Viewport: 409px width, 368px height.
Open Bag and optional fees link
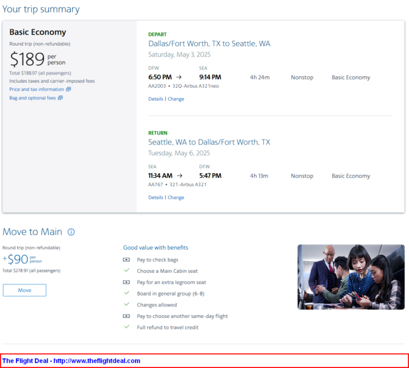(x=32, y=98)
